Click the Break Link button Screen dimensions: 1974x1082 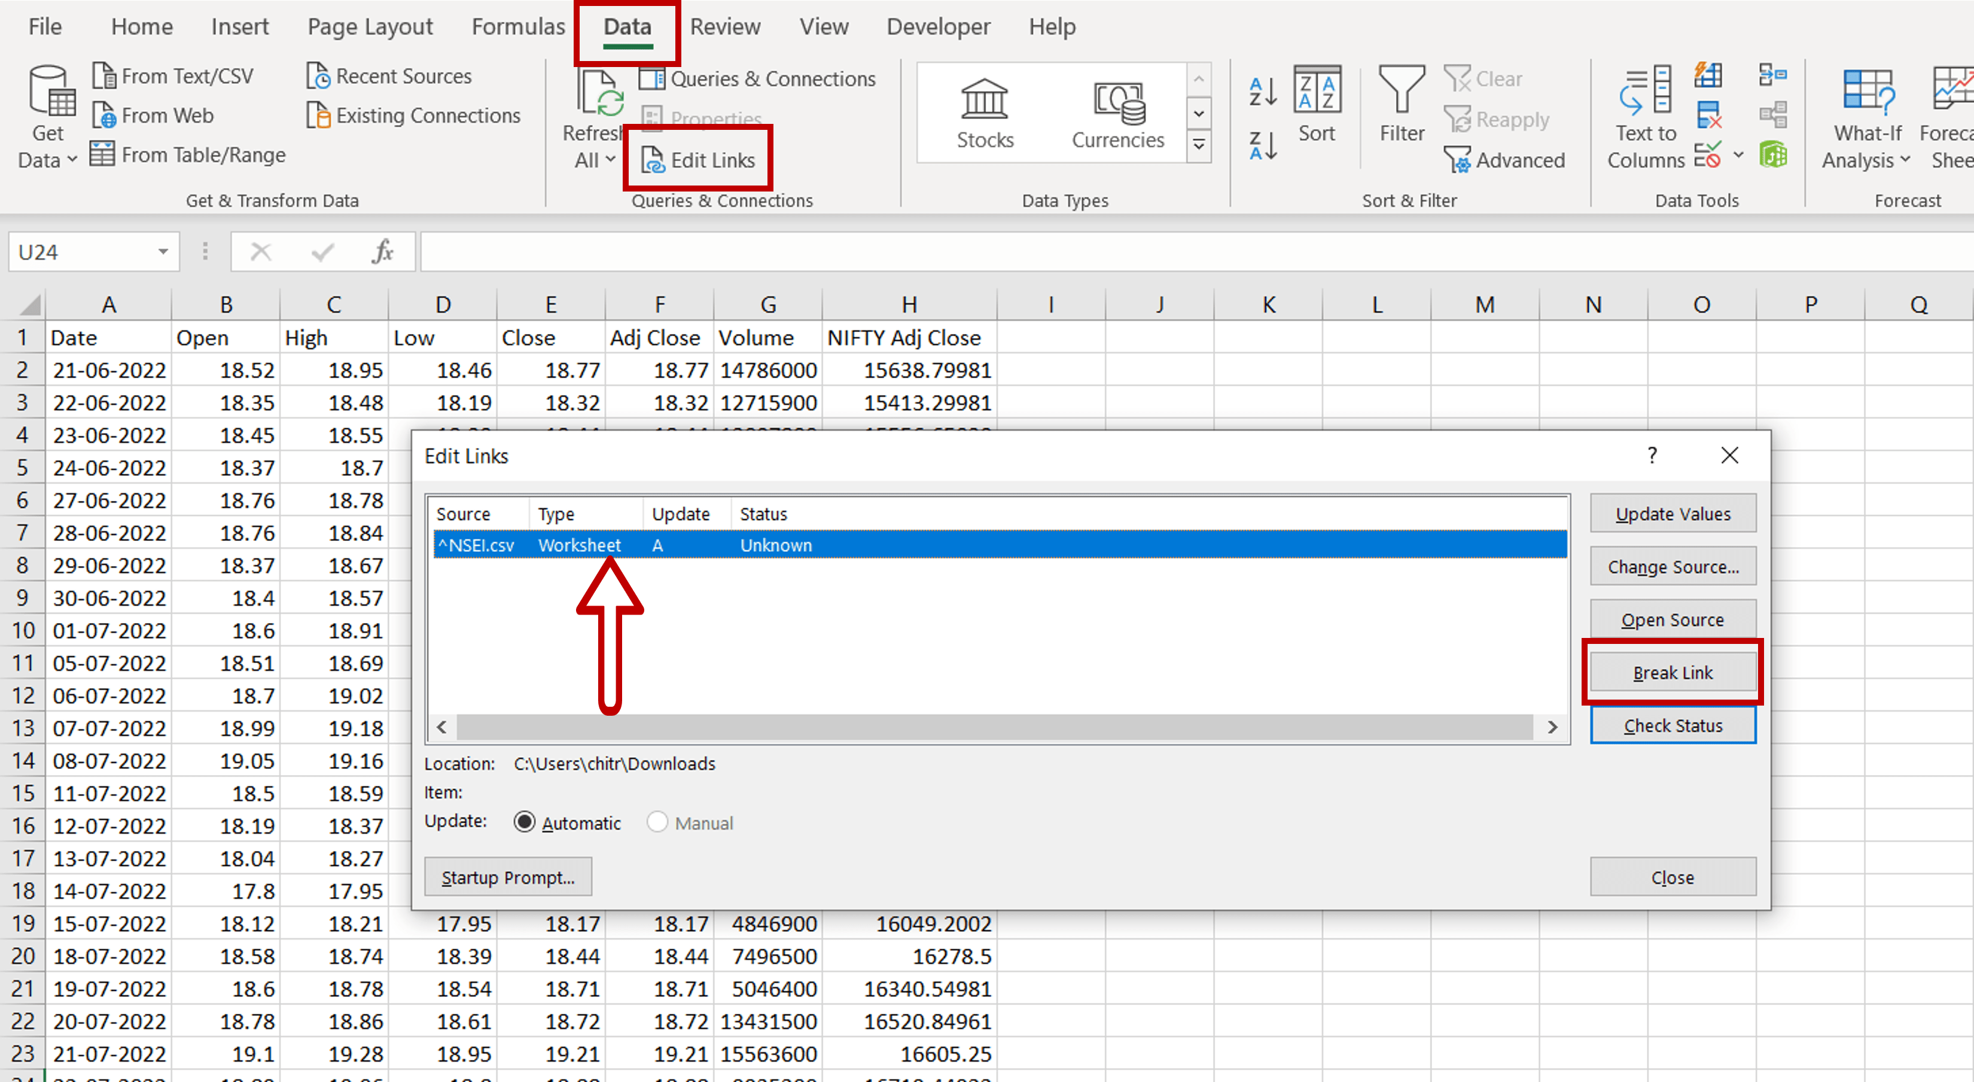click(1673, 671)
